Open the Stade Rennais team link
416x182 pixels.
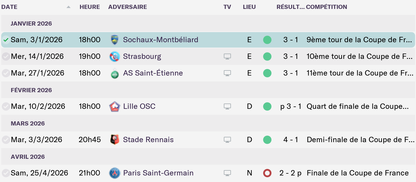point(148,140)
